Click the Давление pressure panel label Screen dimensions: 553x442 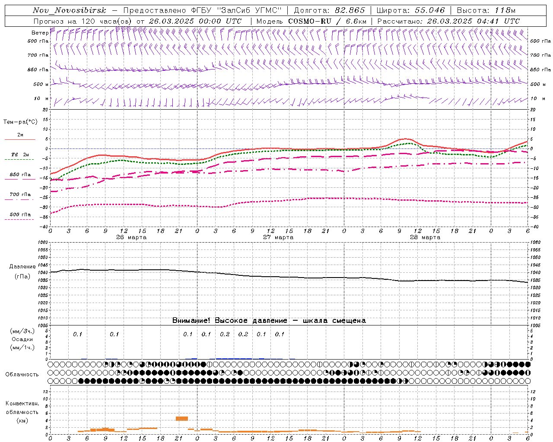click(x=22, y=267)
